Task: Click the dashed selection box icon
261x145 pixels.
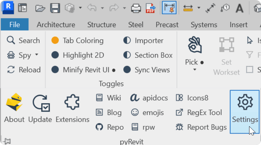Action: pyautogui.click(x=249, y=69)
